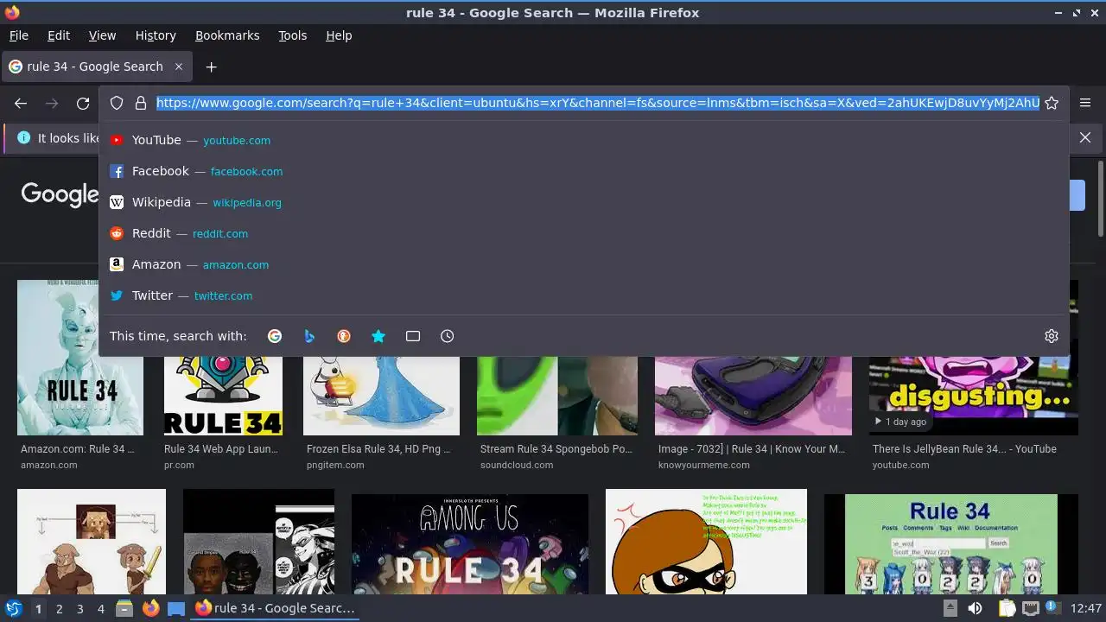Select the rule 34 Google Search tab

(96, 67)
